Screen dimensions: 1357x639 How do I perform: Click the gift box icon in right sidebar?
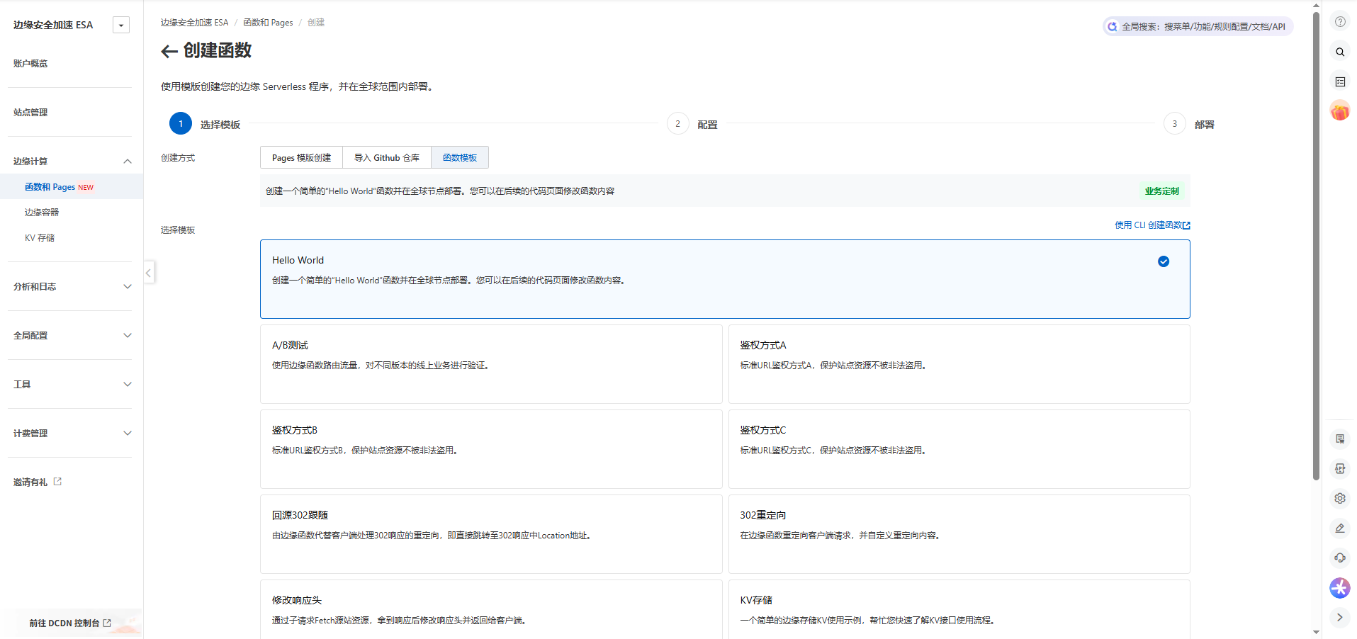tap(1340, 111)
